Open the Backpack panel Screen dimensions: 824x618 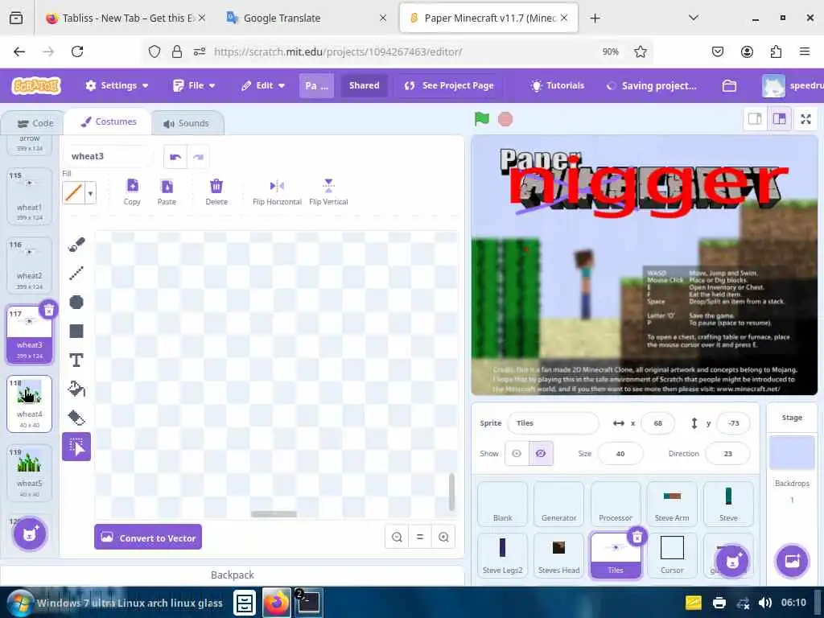(233, 575)
